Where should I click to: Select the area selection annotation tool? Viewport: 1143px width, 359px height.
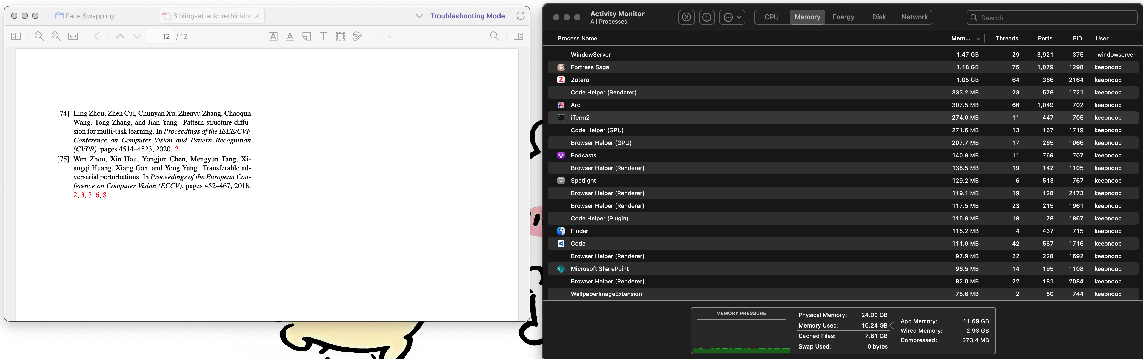[x=340, y=36]
